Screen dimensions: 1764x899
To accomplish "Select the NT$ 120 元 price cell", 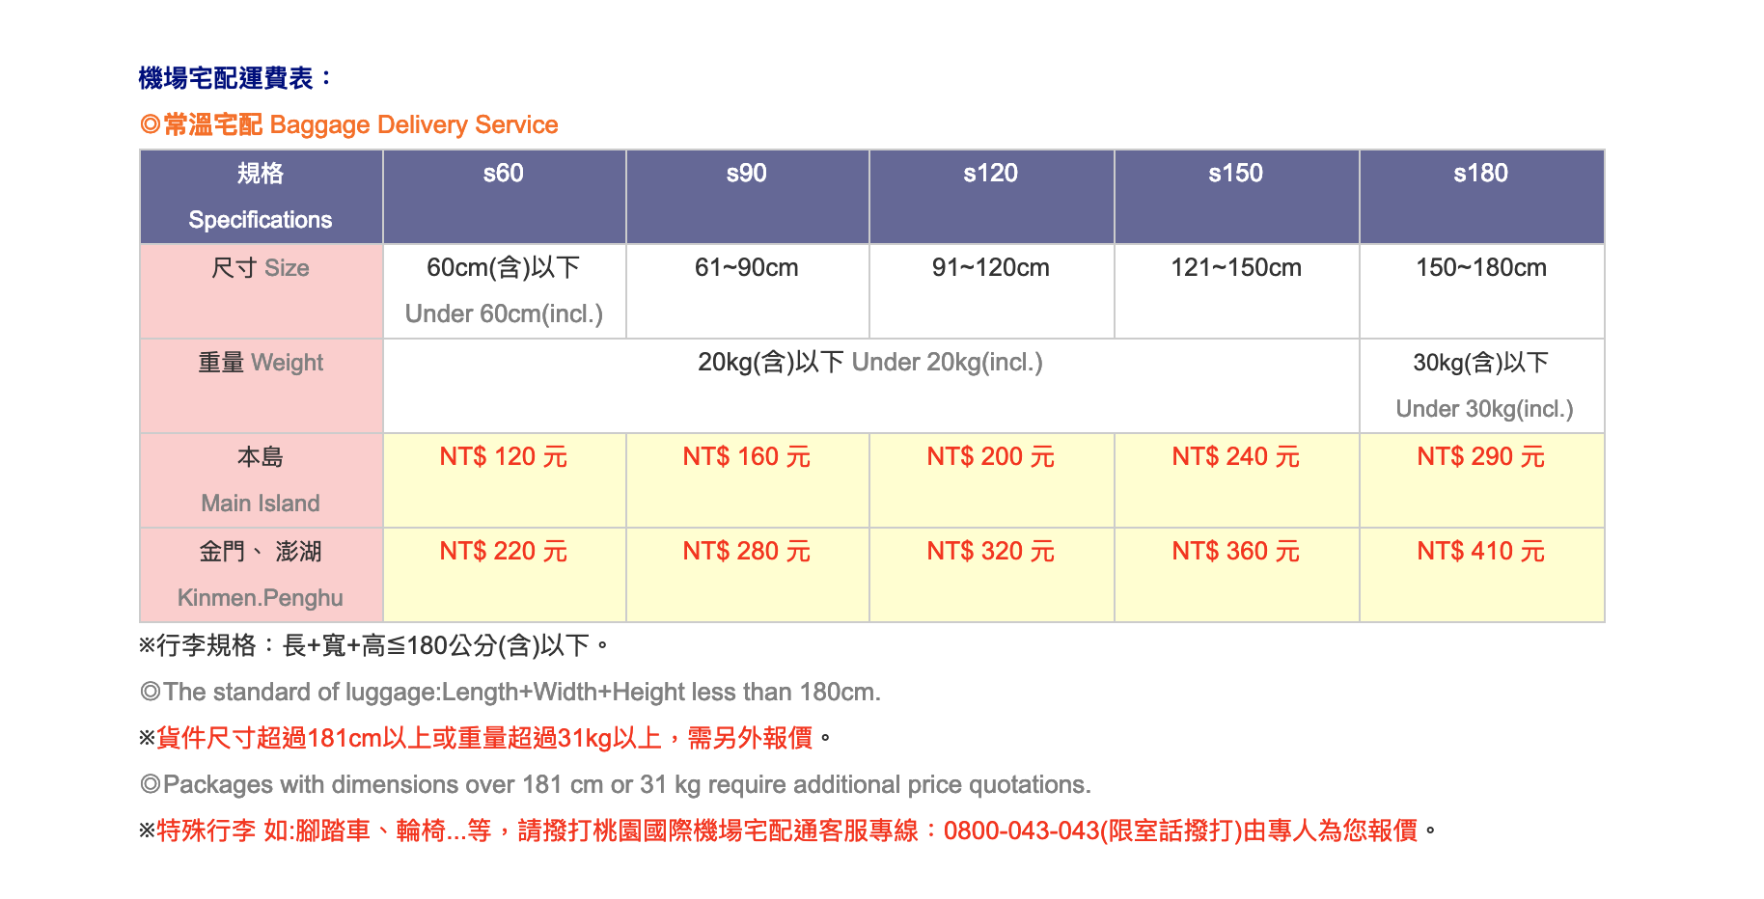I will point(504,480).
